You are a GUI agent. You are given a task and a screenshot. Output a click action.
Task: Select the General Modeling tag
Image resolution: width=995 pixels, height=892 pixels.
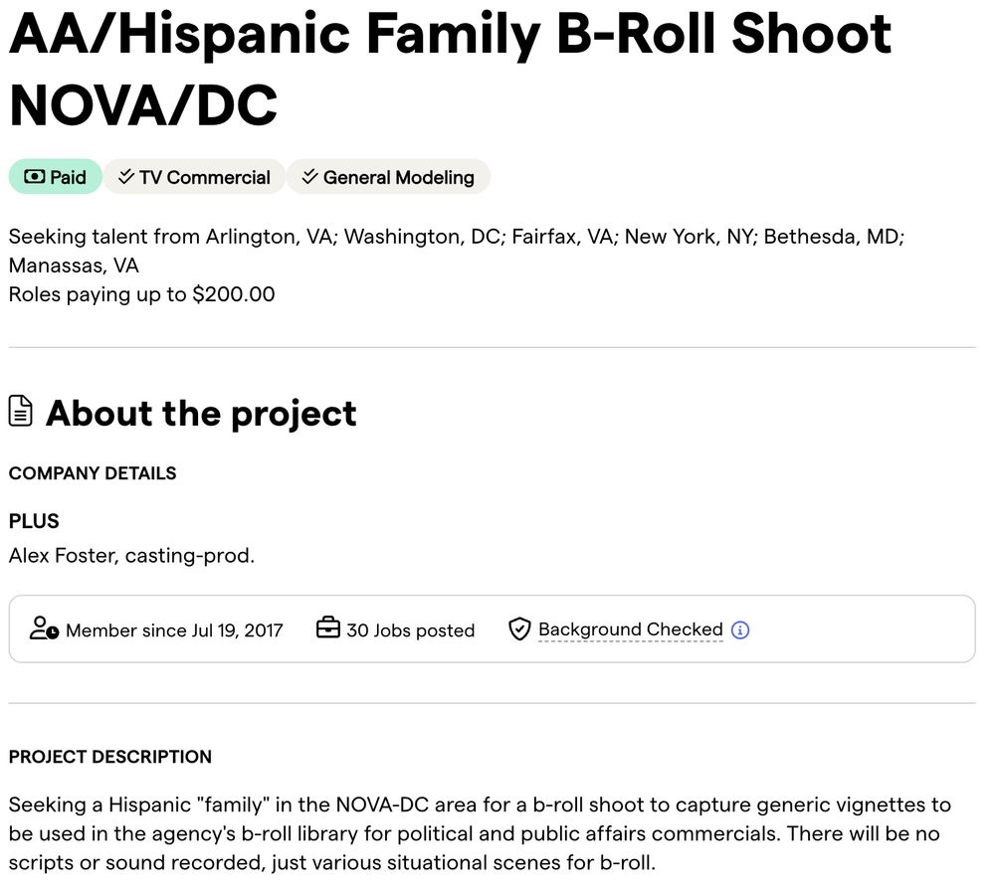tap(388, 176)
